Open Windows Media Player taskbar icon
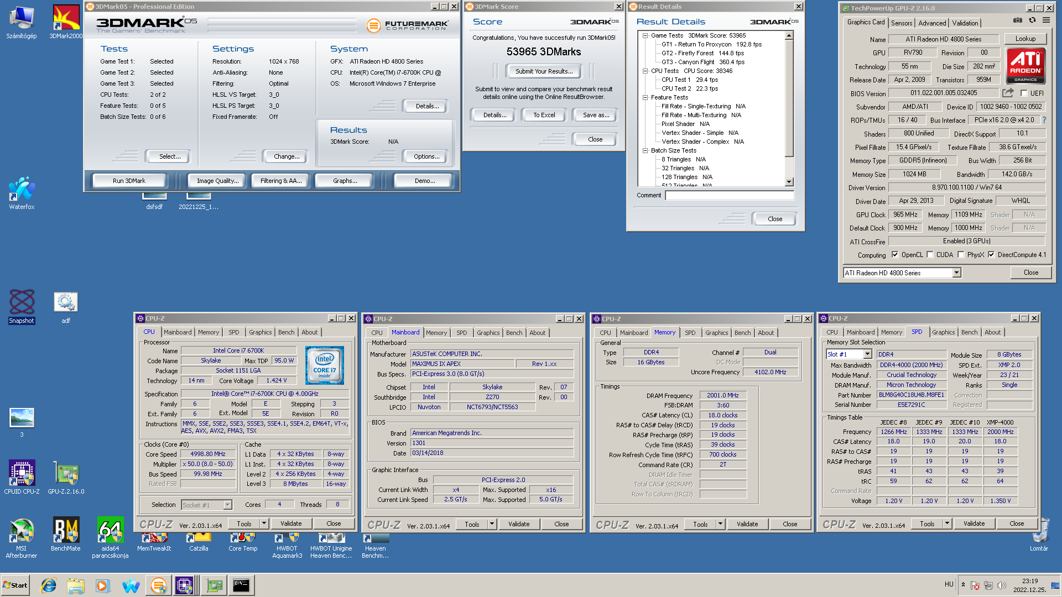The width and height of the screenshot is (1062, 597). (103, 585)
